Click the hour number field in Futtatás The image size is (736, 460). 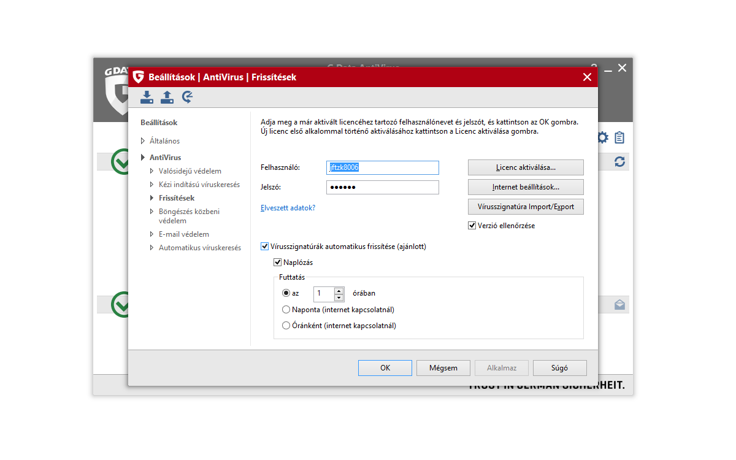pyautogui.click(x=324, y=294)
